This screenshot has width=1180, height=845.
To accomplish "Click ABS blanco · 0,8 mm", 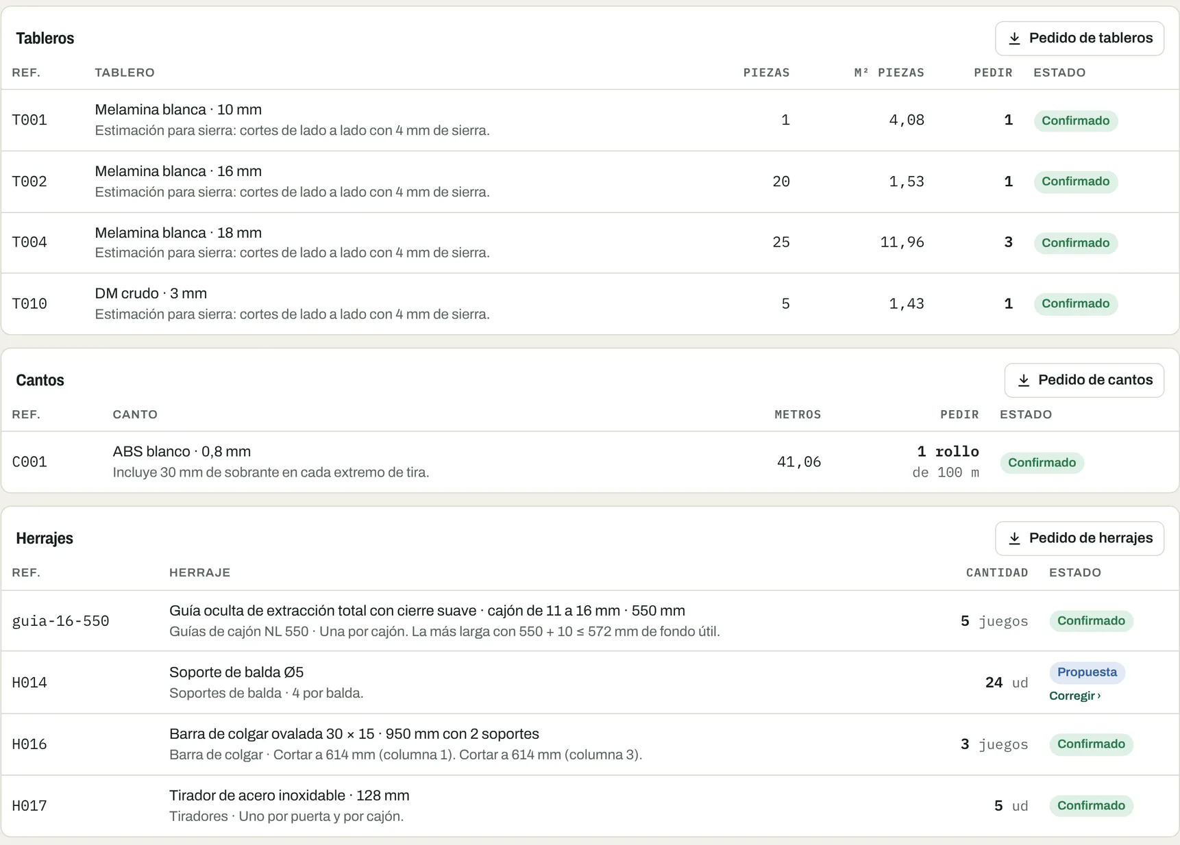I will click(182, 452).
